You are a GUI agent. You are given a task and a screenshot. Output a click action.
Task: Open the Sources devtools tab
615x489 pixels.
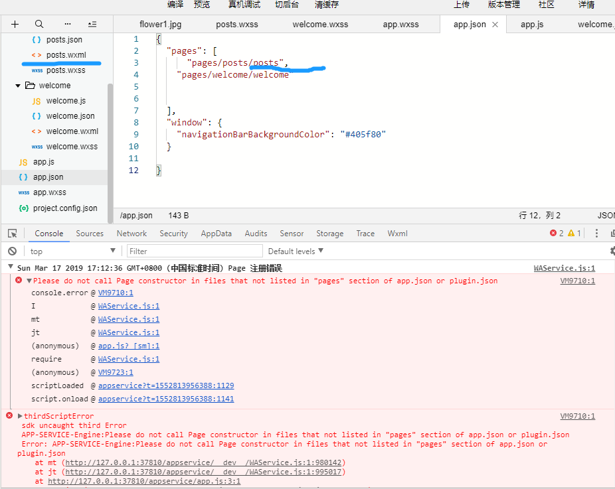[90, 234]
